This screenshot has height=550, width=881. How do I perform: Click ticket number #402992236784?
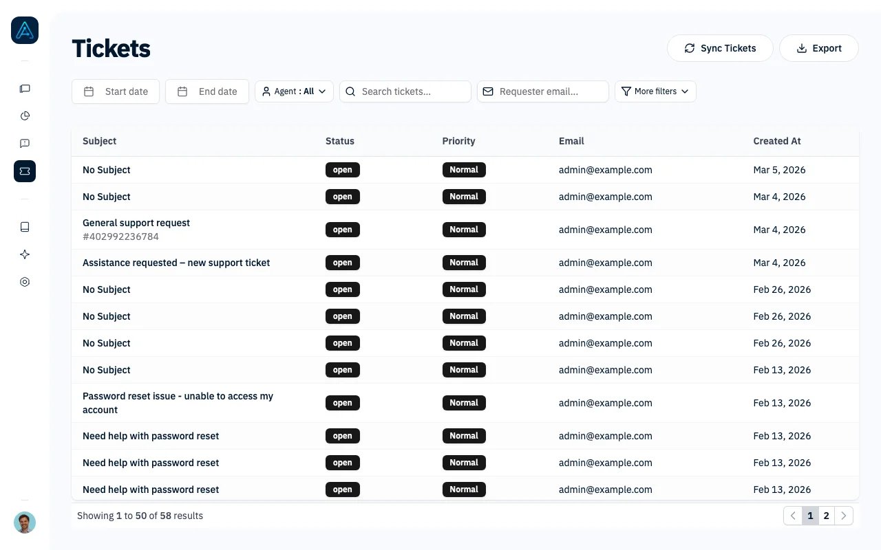point(120,236)
